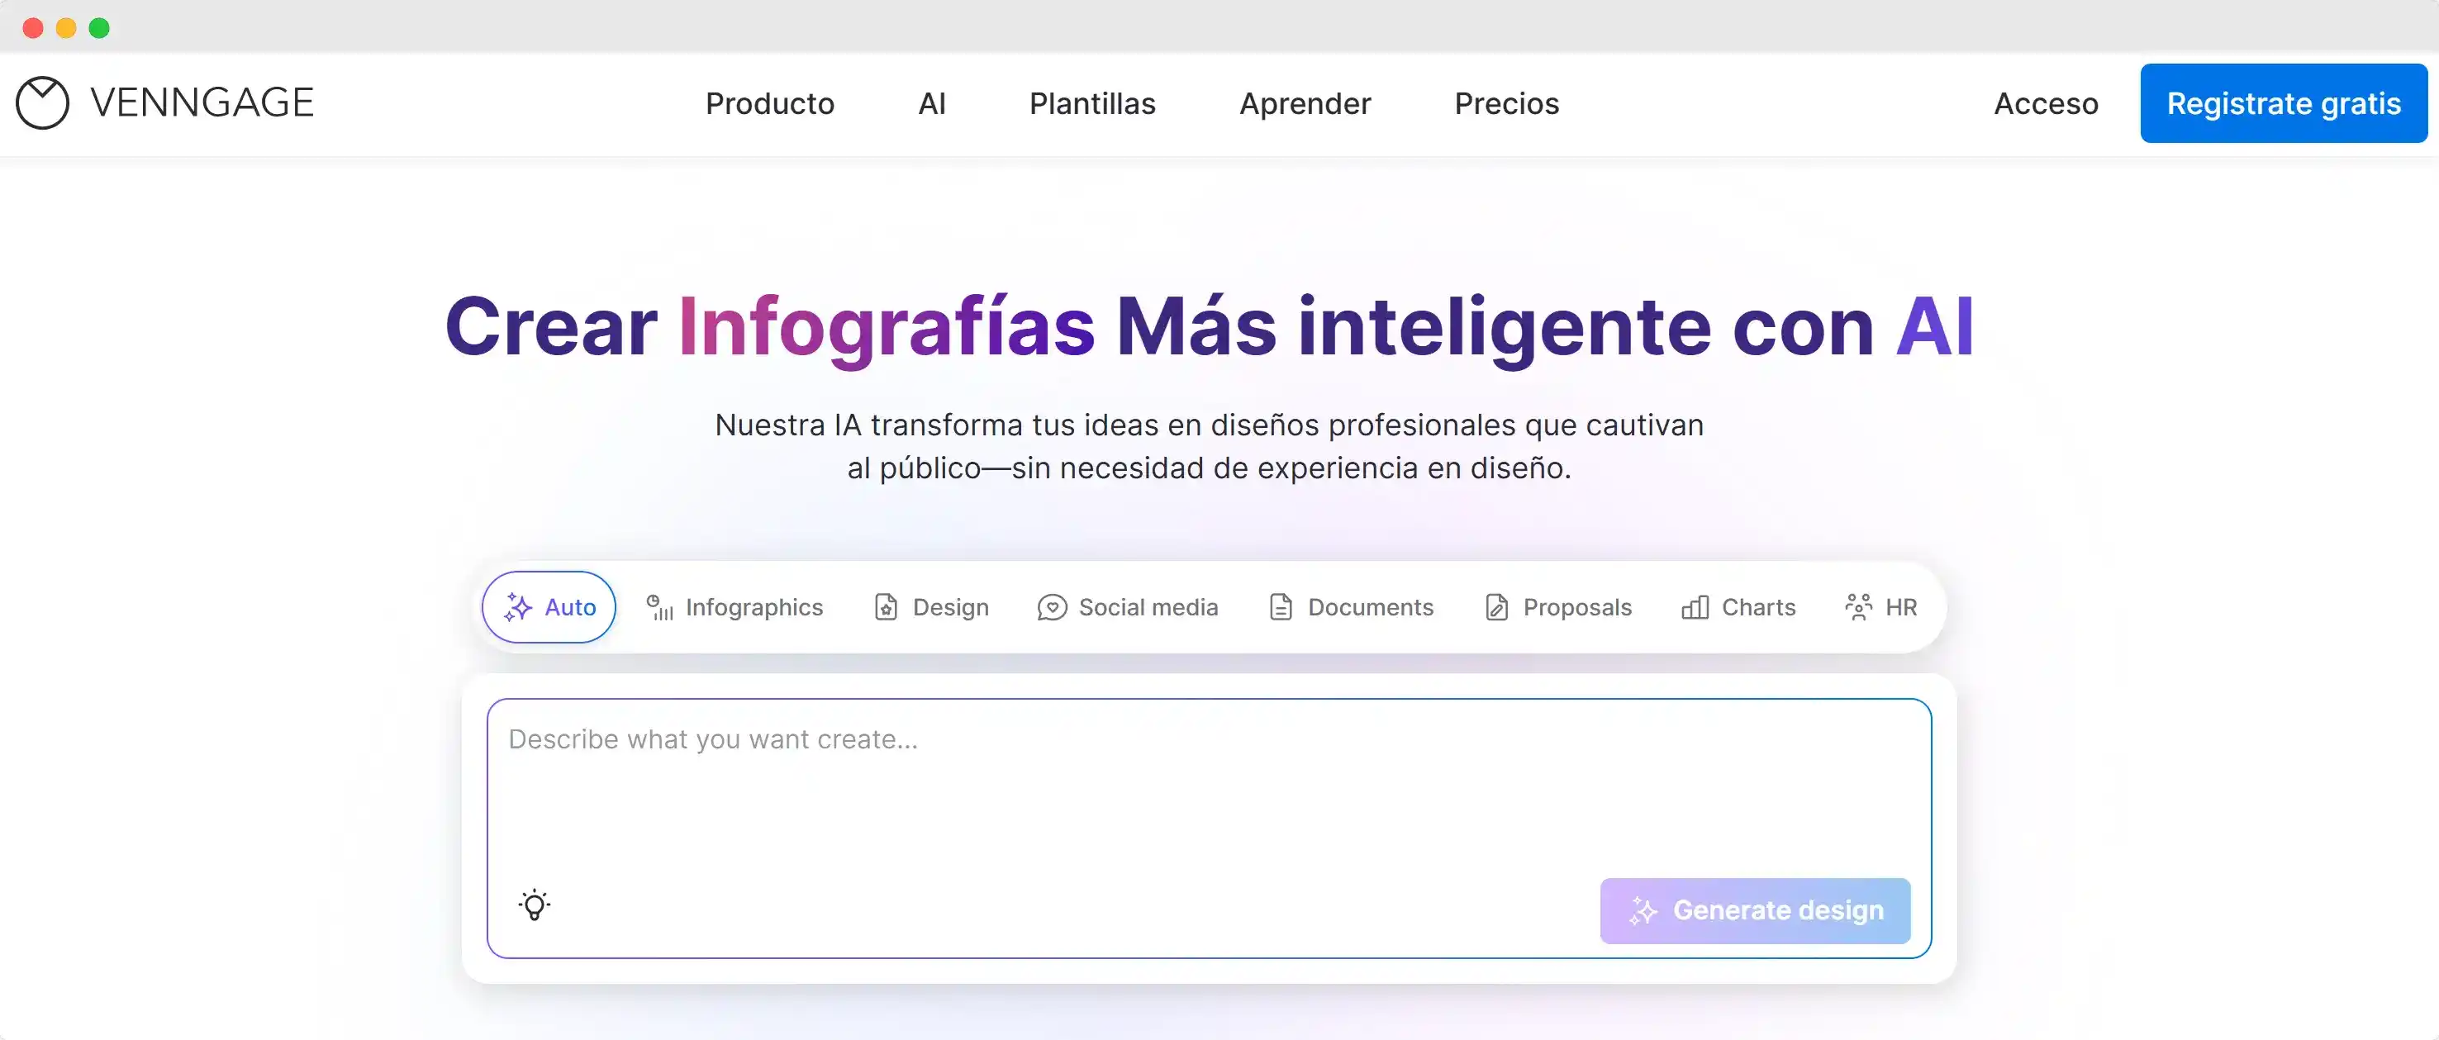Click the Social media chat heart icon
This screenshot has width=2439, height=1040.
point(1052,607)
